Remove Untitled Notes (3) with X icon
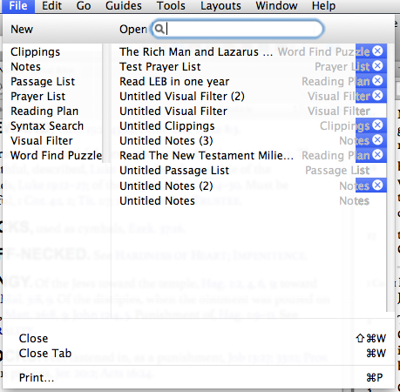Image resolution: width=400 pixels, height=392 pixels. [x=377, y=140]
